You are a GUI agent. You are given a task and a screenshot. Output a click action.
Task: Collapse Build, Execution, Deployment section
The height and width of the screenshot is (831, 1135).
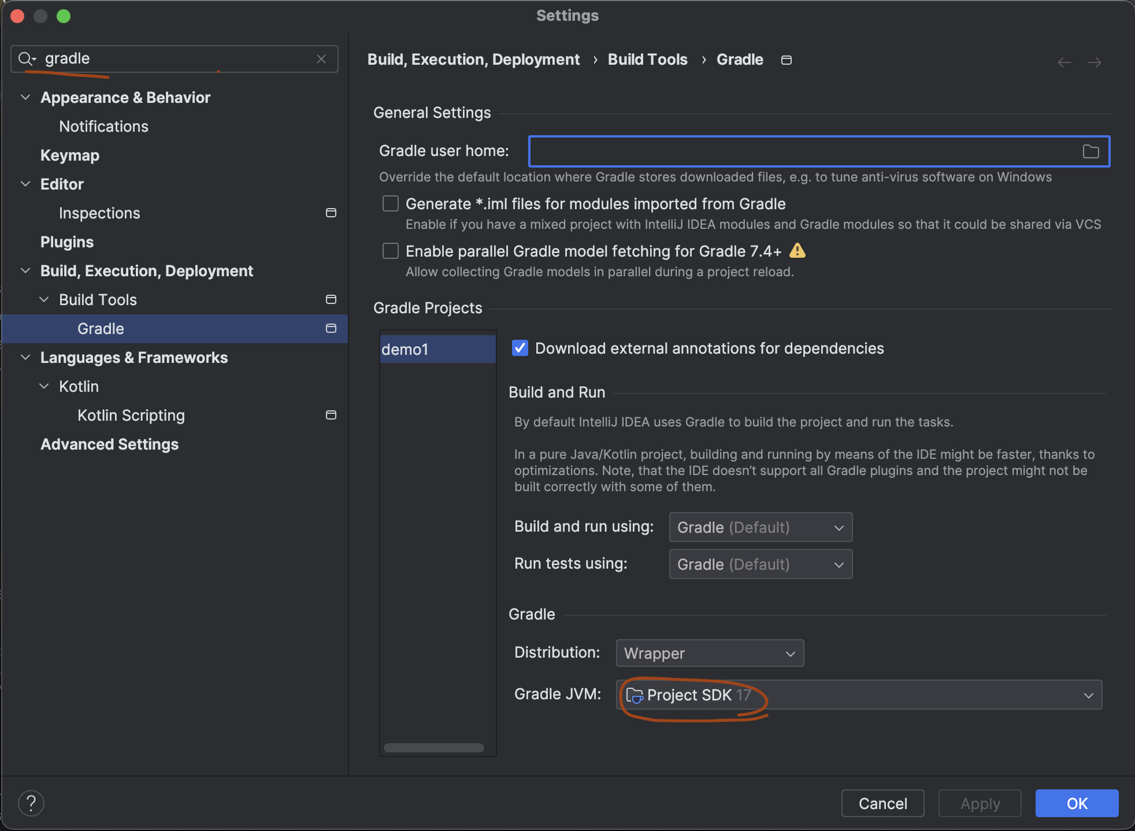click(25, 270)
